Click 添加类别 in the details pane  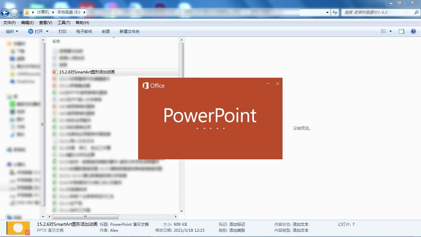[x=237, y=230]
